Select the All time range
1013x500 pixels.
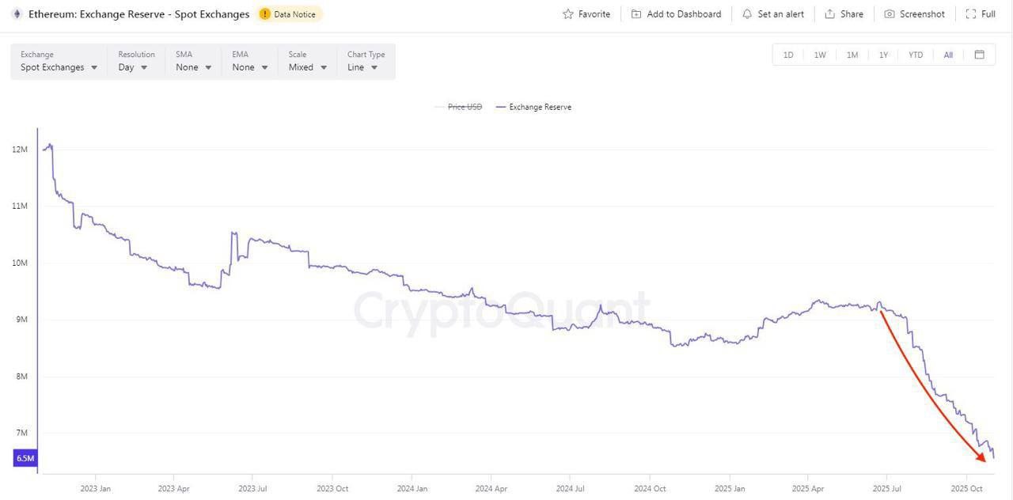pos(948,55)
